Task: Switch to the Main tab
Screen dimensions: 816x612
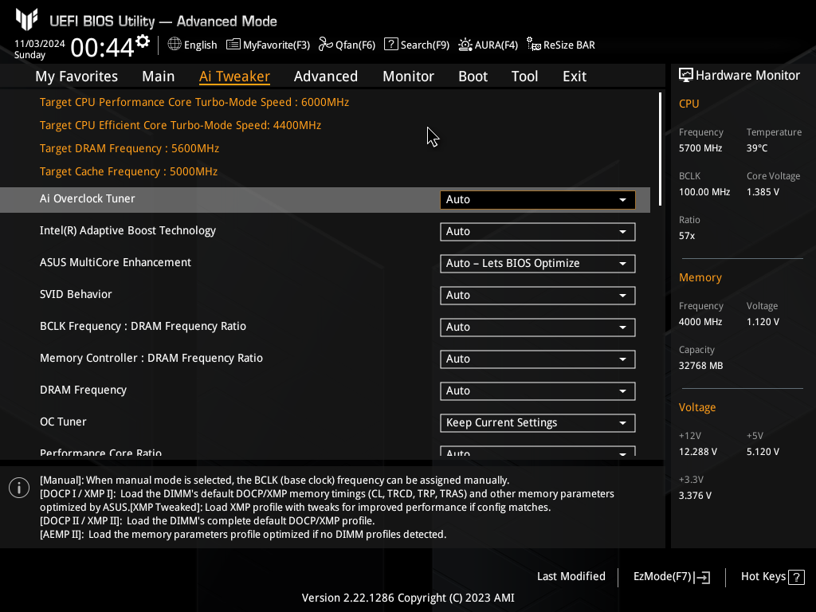Action: (159, 76)
